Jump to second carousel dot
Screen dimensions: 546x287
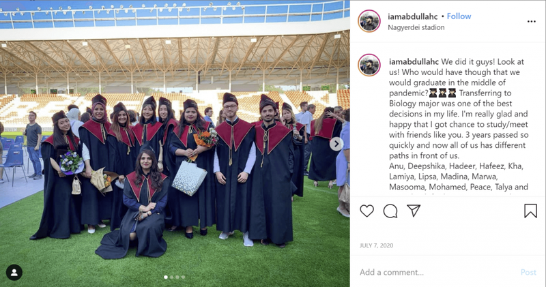click(x=172, y=277)
